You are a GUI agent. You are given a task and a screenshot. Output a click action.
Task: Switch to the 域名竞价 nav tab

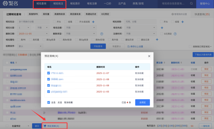[x=76, y=4]
